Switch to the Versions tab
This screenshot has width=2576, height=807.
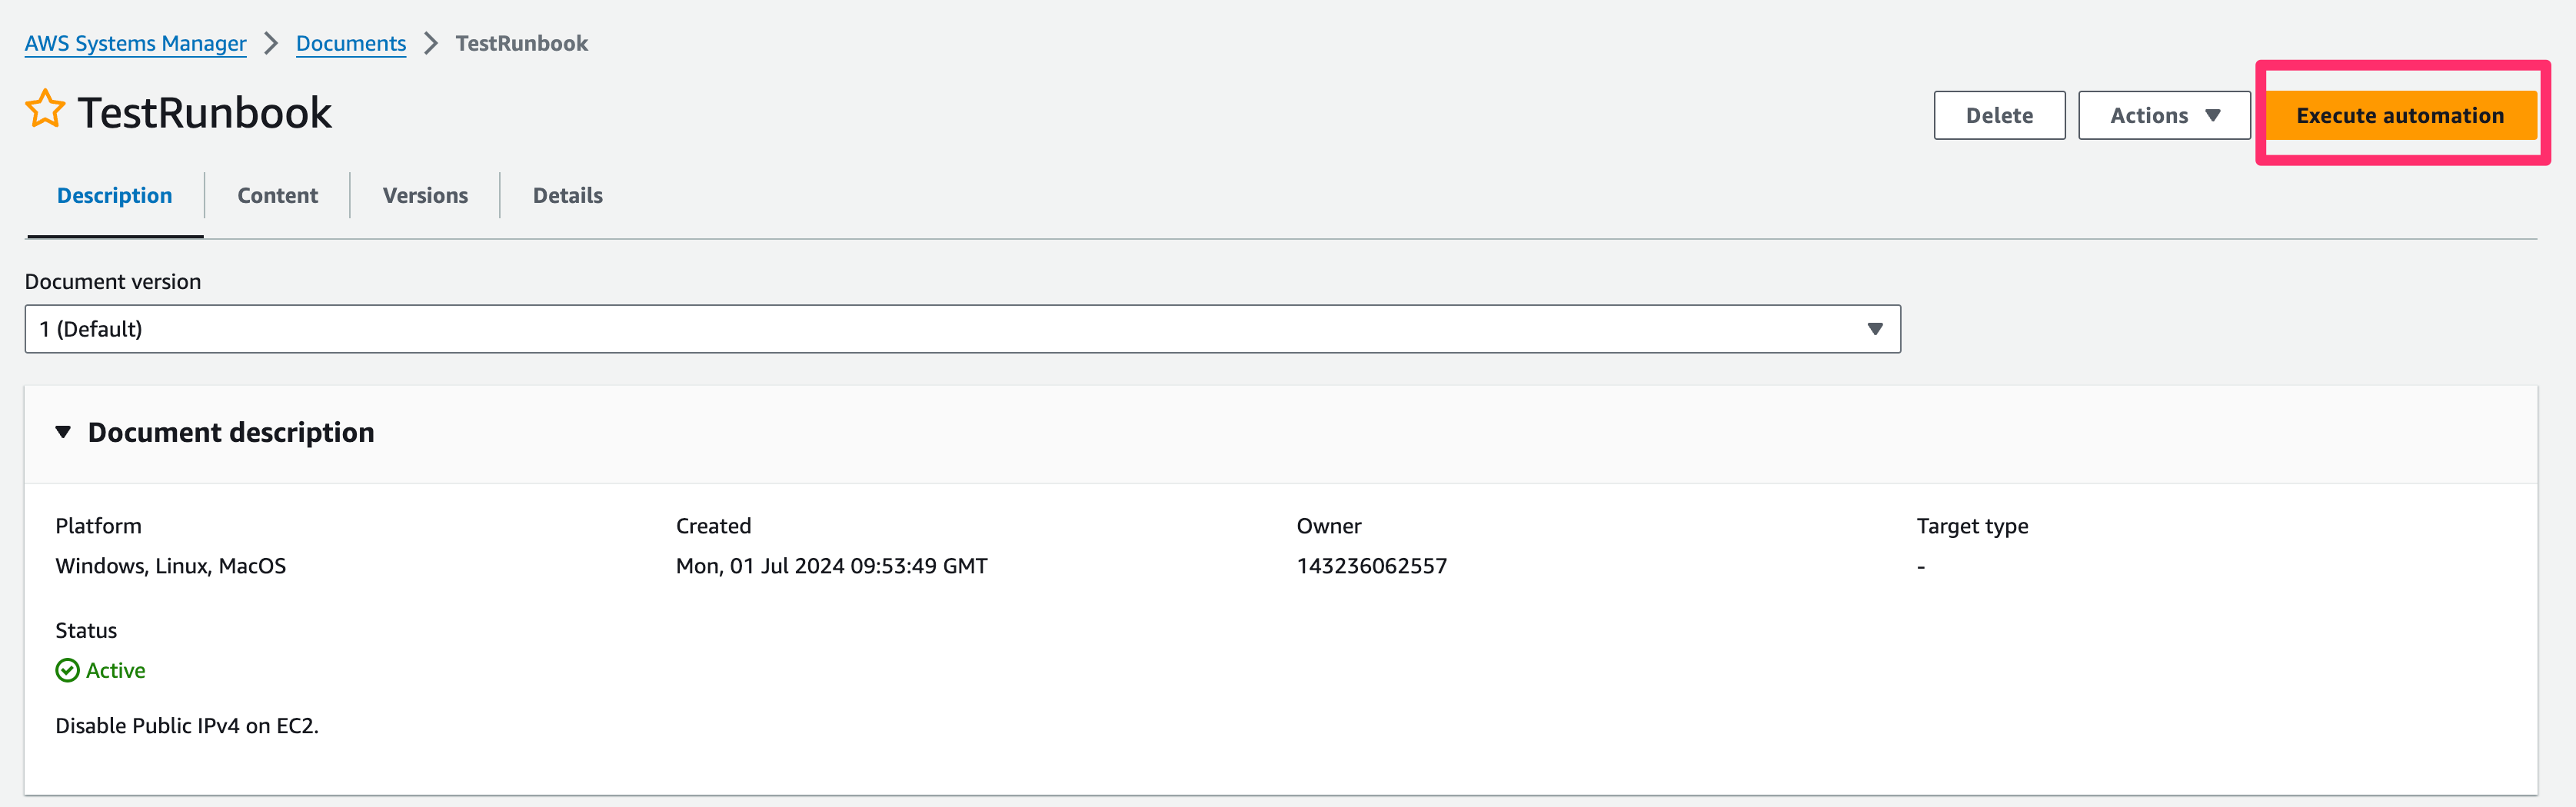point(425,196)
